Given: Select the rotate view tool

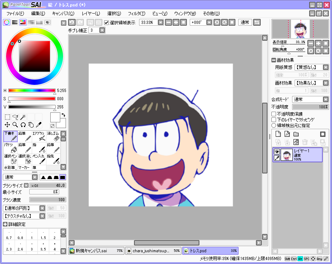Looking at the screenshot, I should click(23, 125).
